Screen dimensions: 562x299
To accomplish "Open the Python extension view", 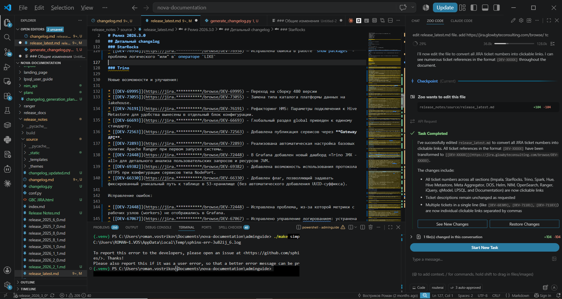I will pos(7,140).
